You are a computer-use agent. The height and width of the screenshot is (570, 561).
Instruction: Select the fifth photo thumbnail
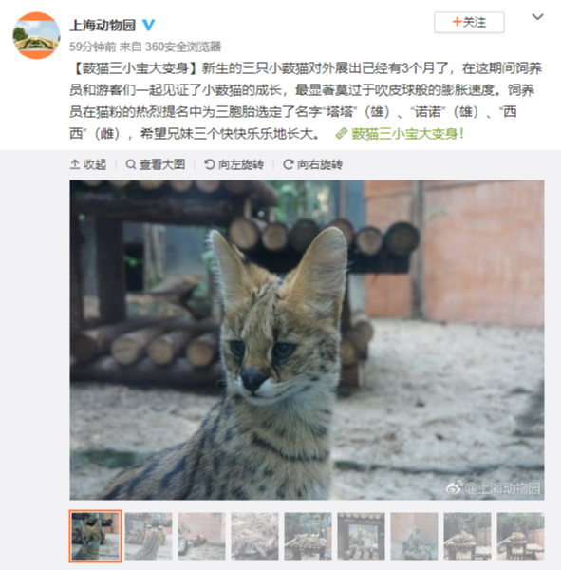pyautogui.click(x=308, y=536)
